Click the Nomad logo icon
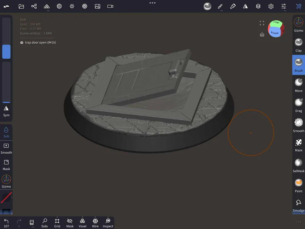Screen dimensions: 305x229 tap(6, 6)
